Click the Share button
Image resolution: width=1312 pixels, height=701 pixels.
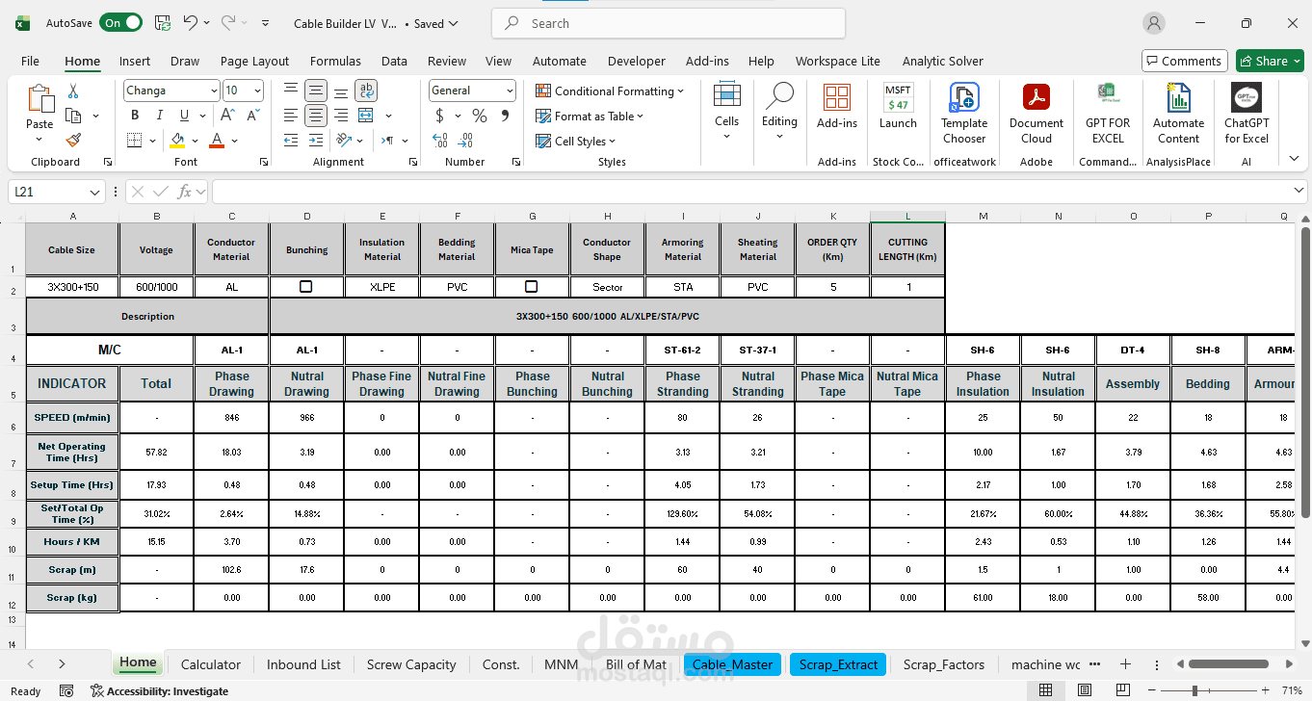pyautogui.click(x=1270, y=61)
